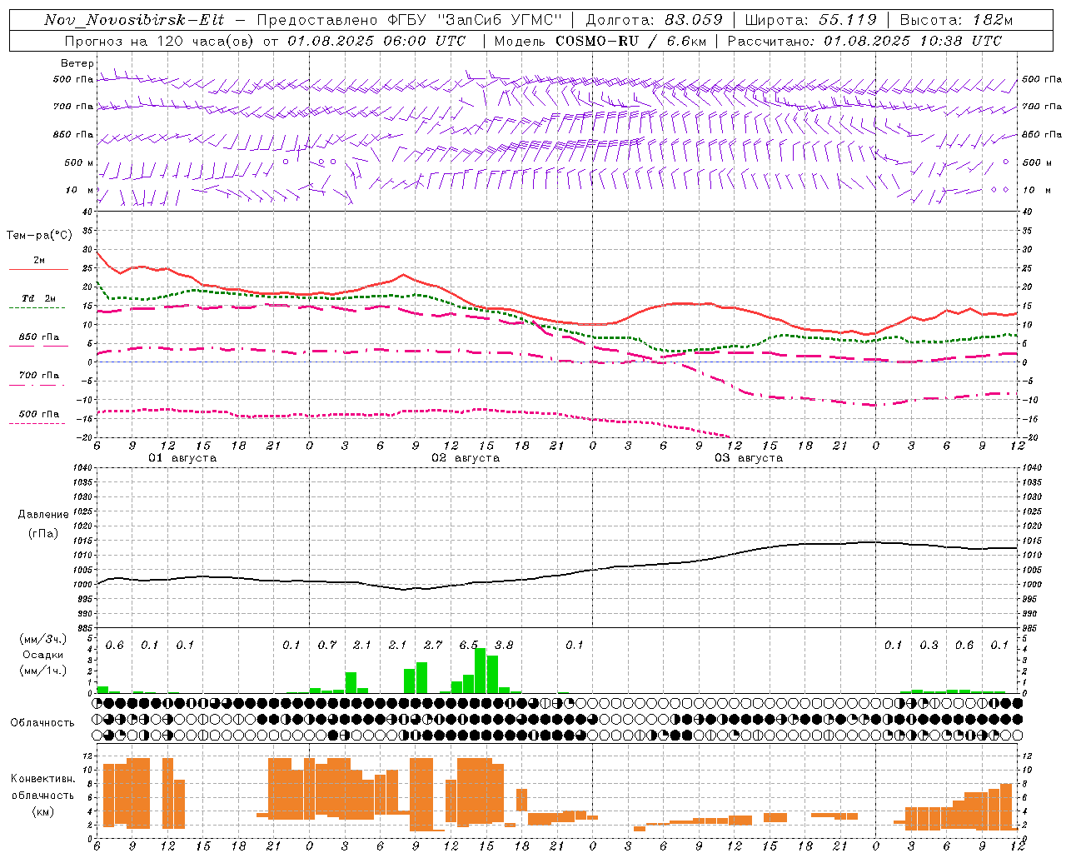Click the longitude value Долгота: 83.059
Viewport: 1066px width, 853px height.
click(655, 20)
